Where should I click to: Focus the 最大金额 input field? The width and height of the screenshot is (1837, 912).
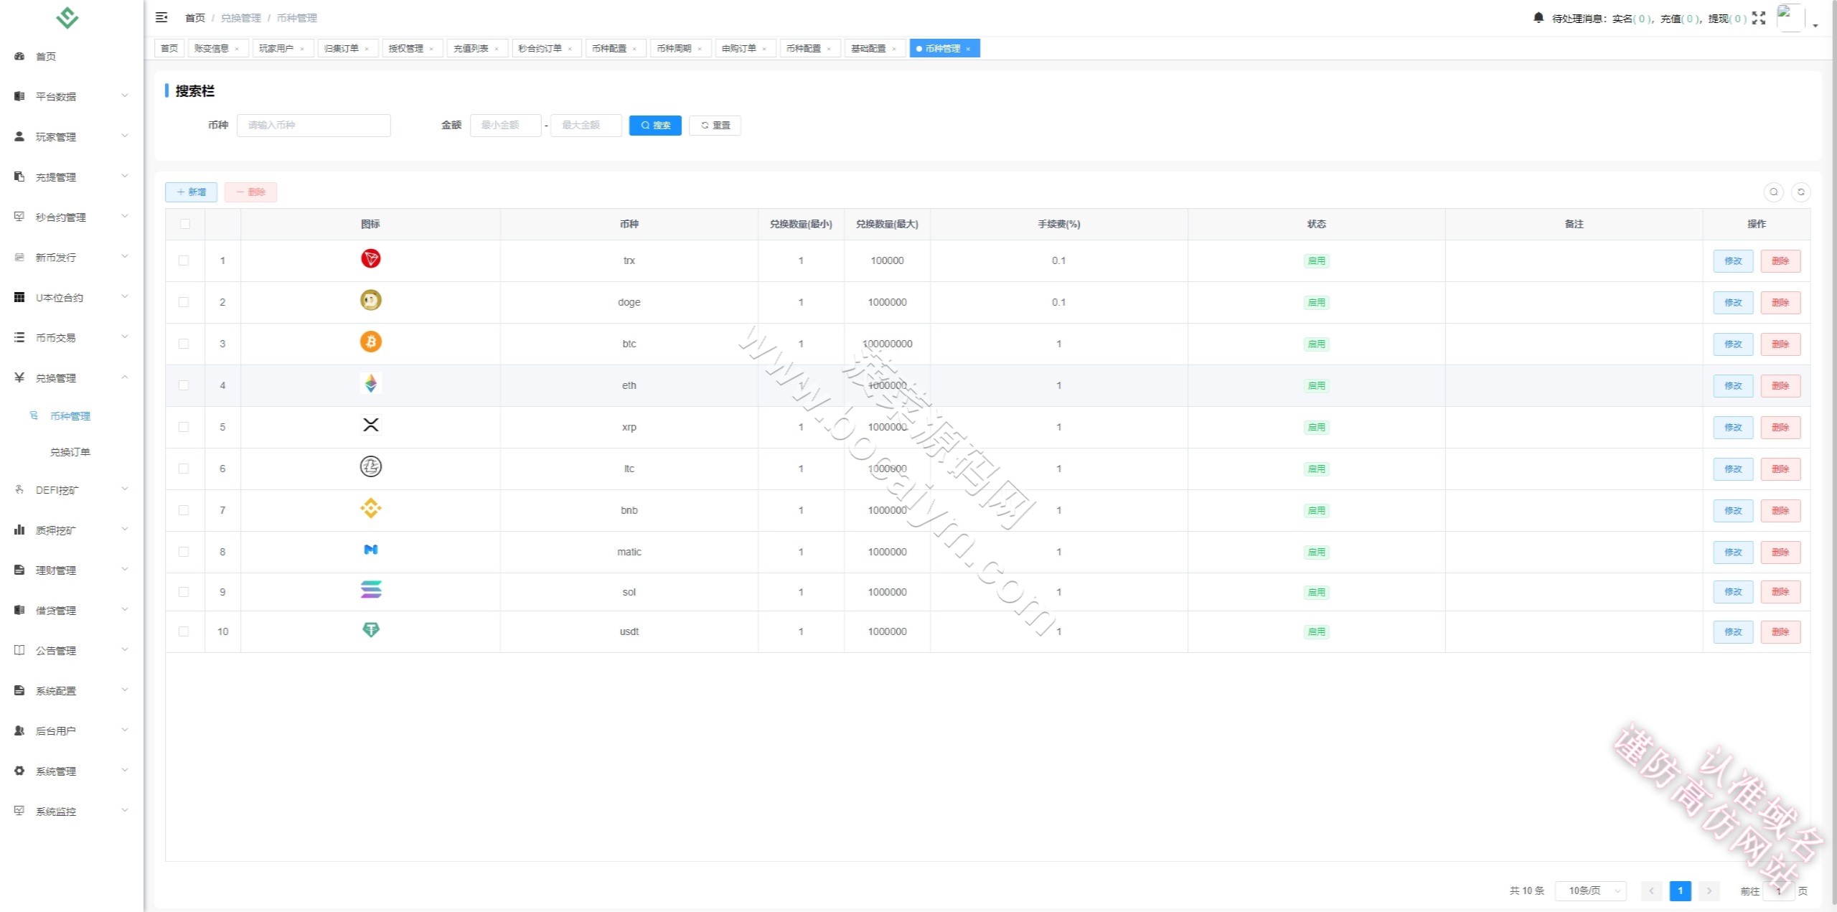click(586, 125)
